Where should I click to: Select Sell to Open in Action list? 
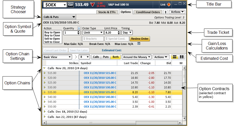coord(52,39)
